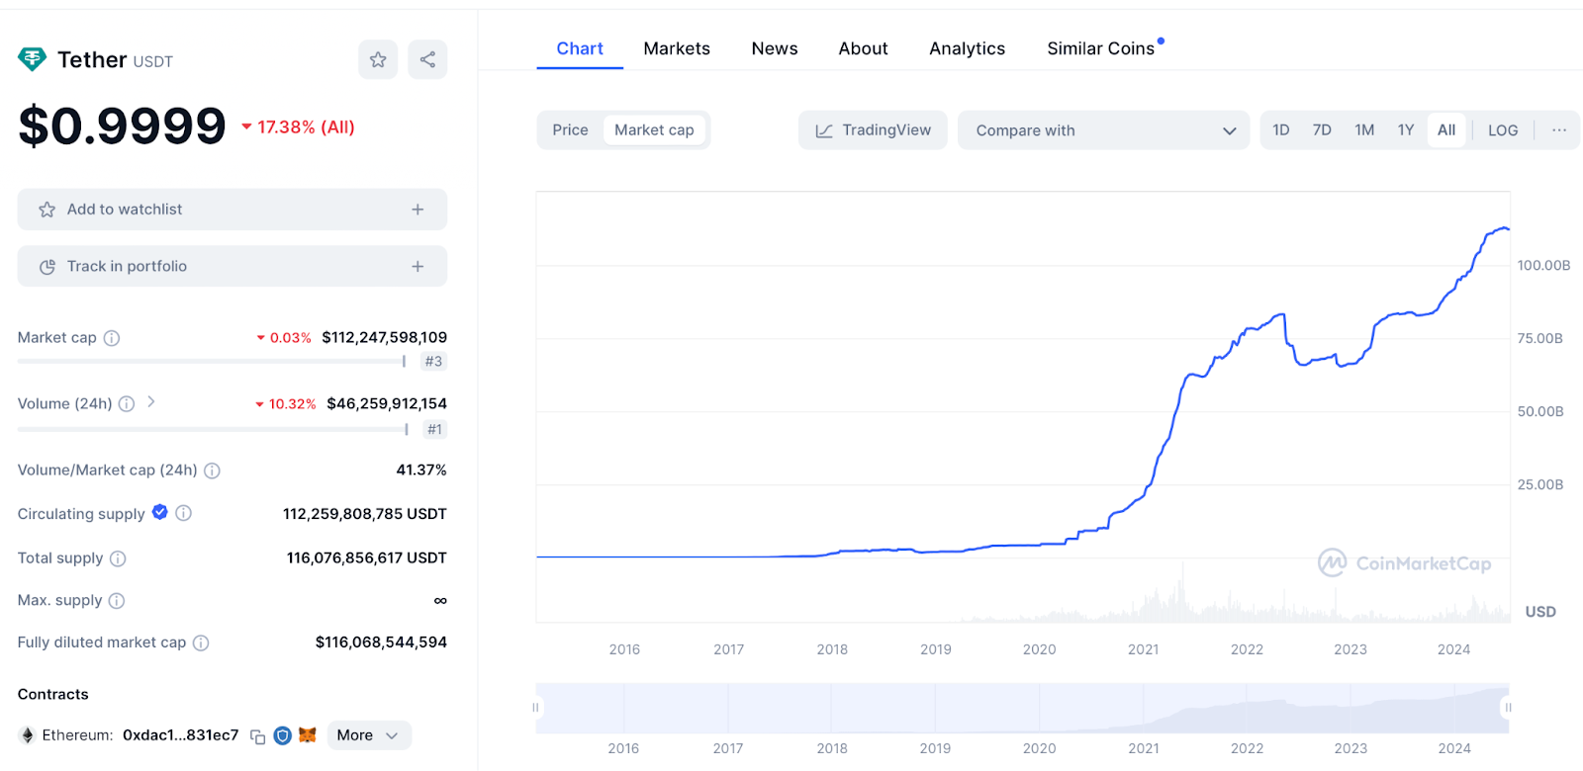Show Volume/Market cap info icon
1583x771 pixels.
[x=212, y=471]
